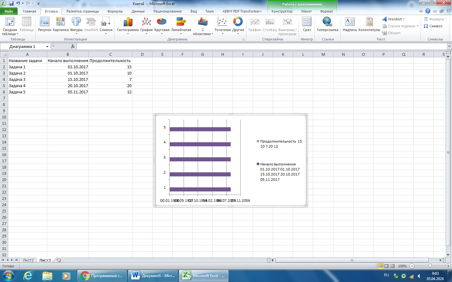The width and height of the screenshot is (452, 282).
Task: Select cell containing Задача 4
Action: (x=27, y=86)
